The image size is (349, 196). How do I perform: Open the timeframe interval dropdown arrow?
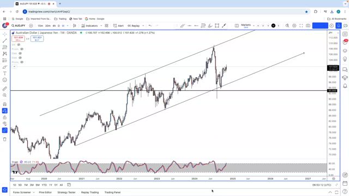(68, 26)
